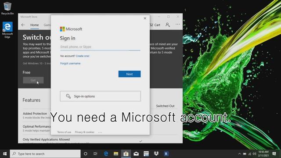This screenshot has height=158, width=281.
Task: Open the blue B app on taskbar
Action: click(x=166, y=154)
